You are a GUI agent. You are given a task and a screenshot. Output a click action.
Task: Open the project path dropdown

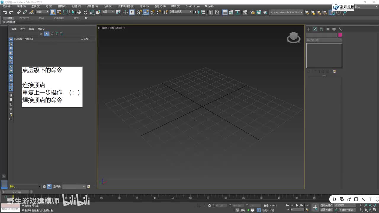[x=287, y=12]
